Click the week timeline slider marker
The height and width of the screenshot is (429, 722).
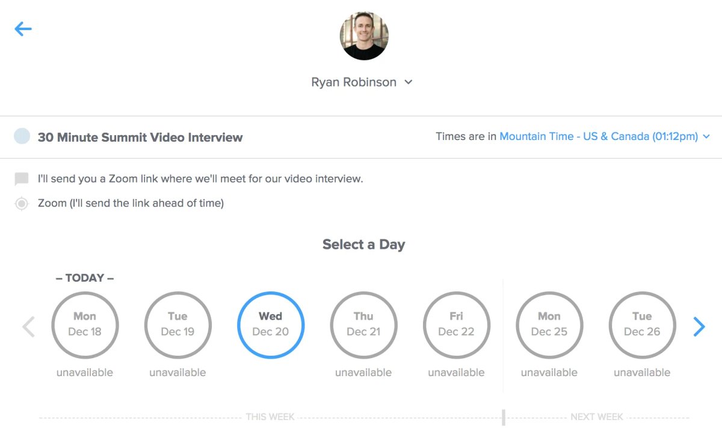coord(504,417)
